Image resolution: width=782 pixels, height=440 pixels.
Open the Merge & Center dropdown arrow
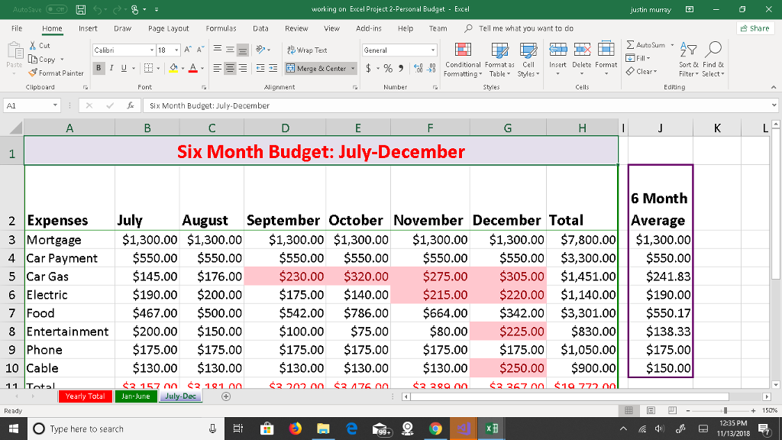pos(353,68)
